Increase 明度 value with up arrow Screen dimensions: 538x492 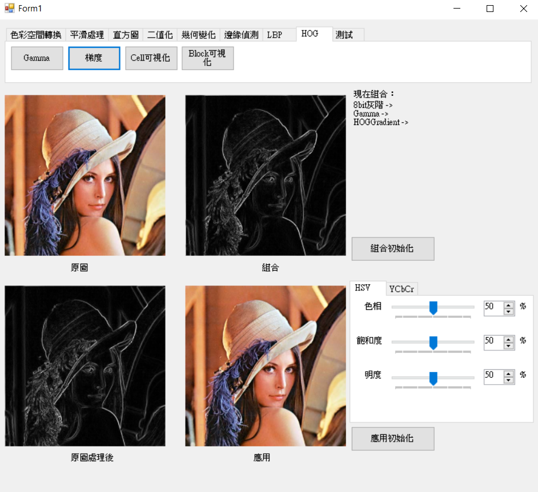point(508,373)
